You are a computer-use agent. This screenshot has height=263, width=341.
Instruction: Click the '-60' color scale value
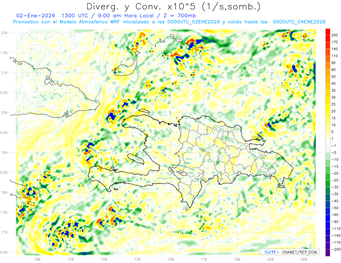[335, 215]
